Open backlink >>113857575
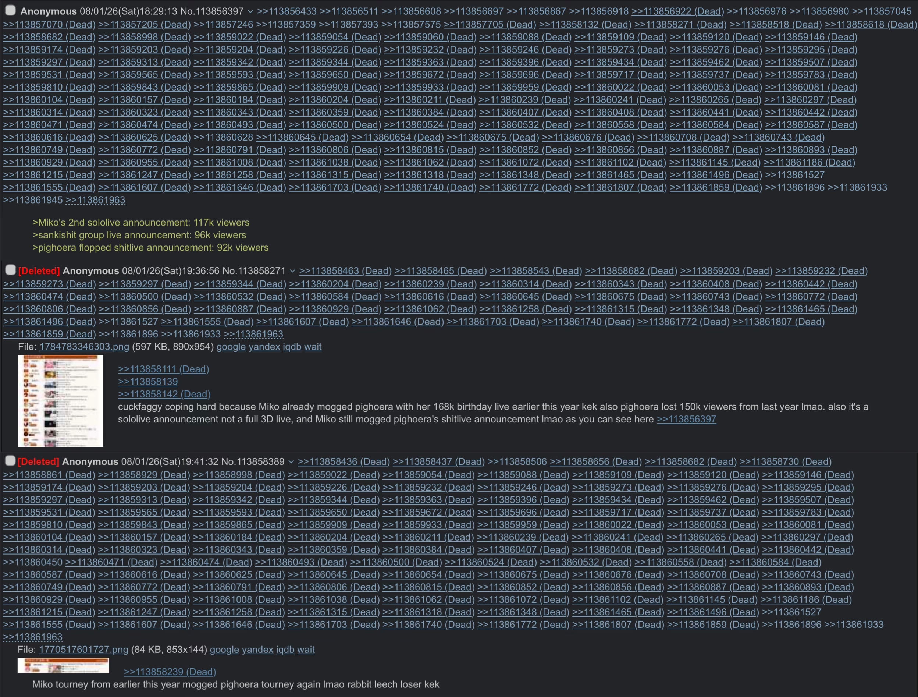The width and height of the screenshot is (918, 697). 411,25
